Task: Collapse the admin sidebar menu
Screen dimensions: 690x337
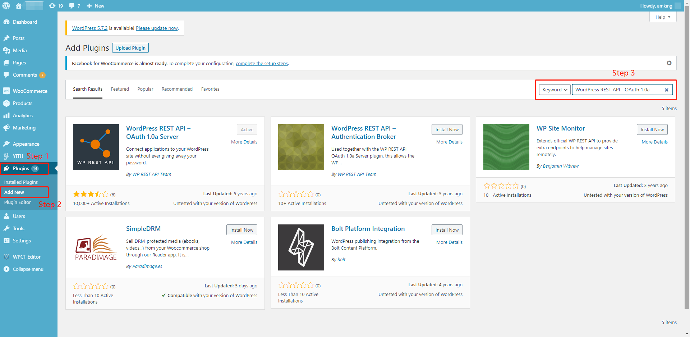Action: coord(28,269)
